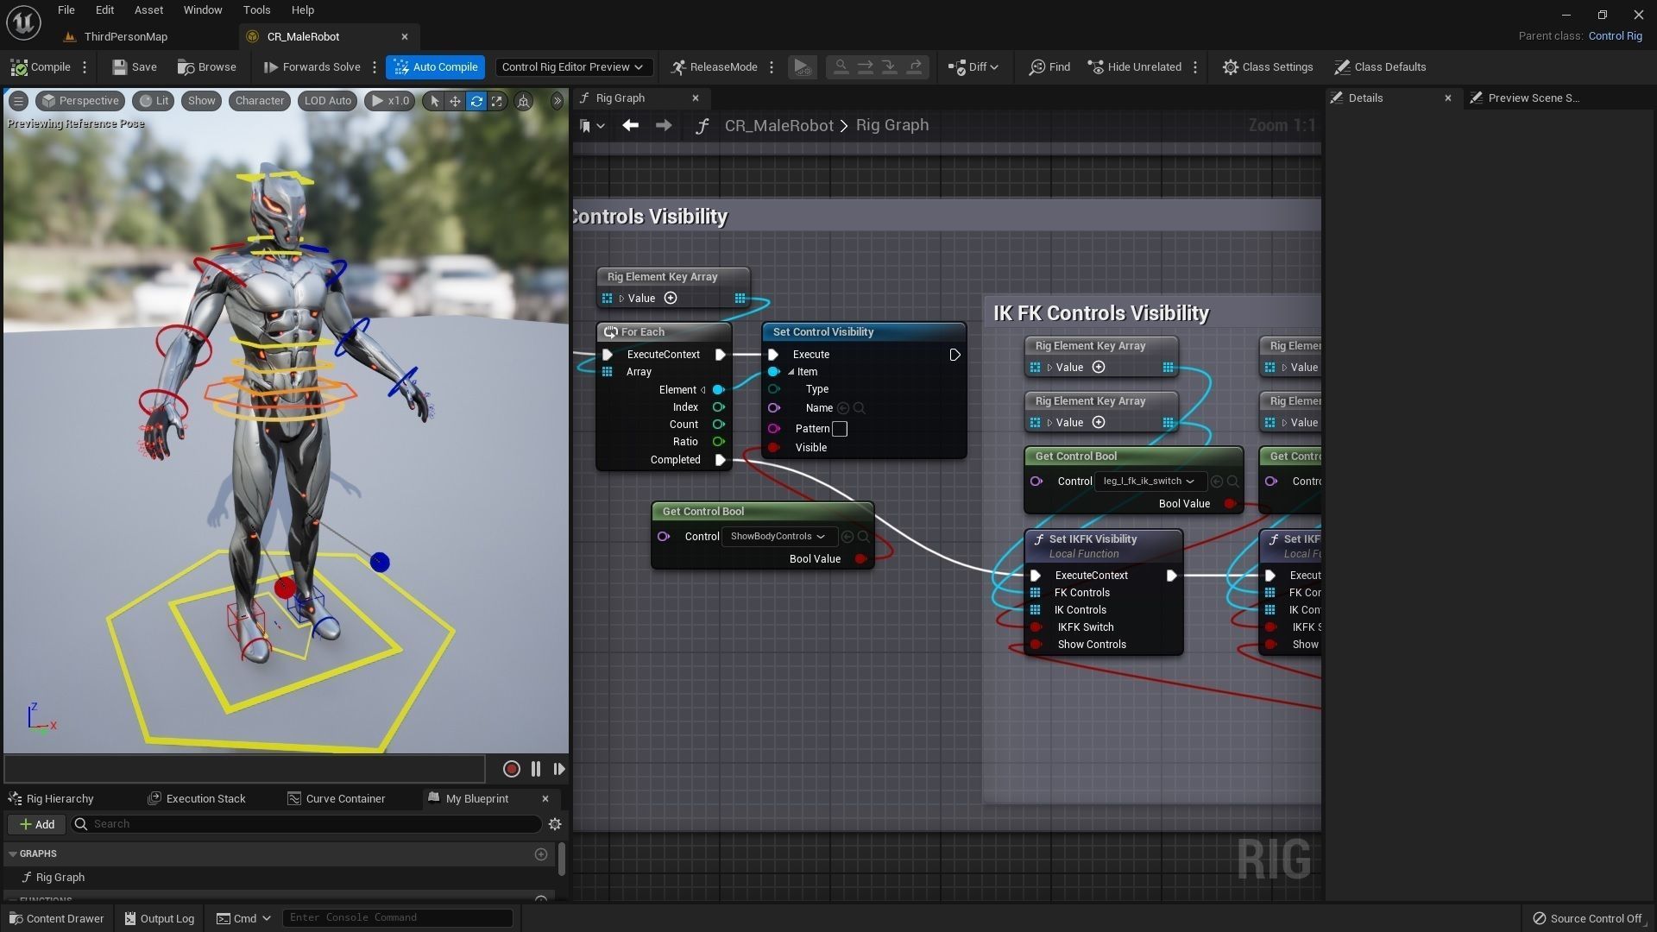This screenshot has height=932, width=1657.
Task: Open My Blueprint settings gear
Action: tap(555, 824)
